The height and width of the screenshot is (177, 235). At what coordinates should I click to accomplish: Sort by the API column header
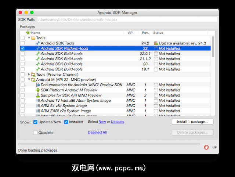[131, 33]
